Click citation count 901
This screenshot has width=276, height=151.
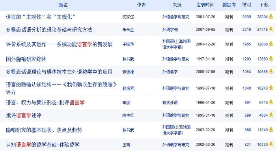(x=248, y=102)
